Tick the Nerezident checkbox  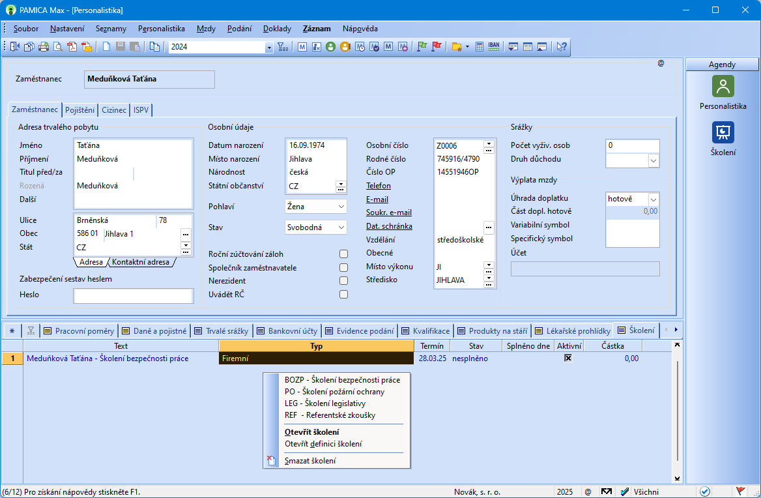click(x=343, y=281)
